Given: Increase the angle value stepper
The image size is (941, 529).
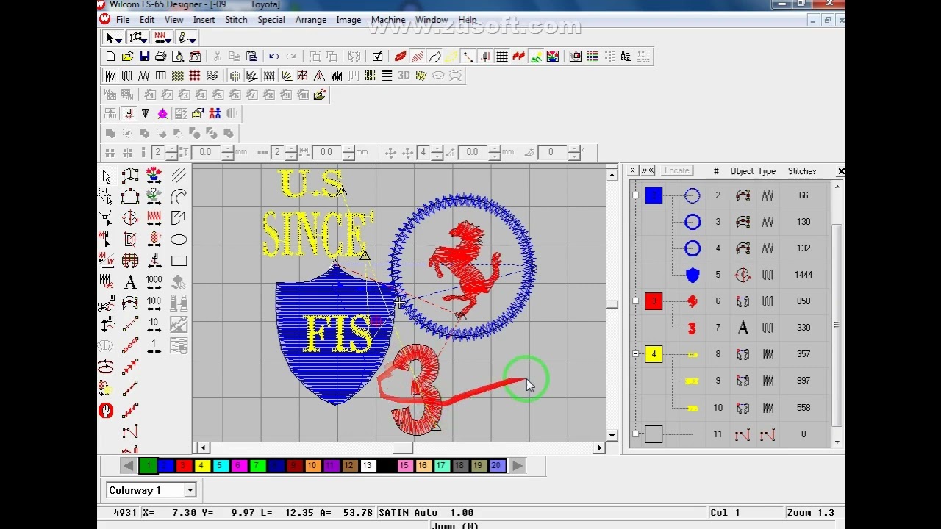Looking at the screenshot, I should pos(576,148).
